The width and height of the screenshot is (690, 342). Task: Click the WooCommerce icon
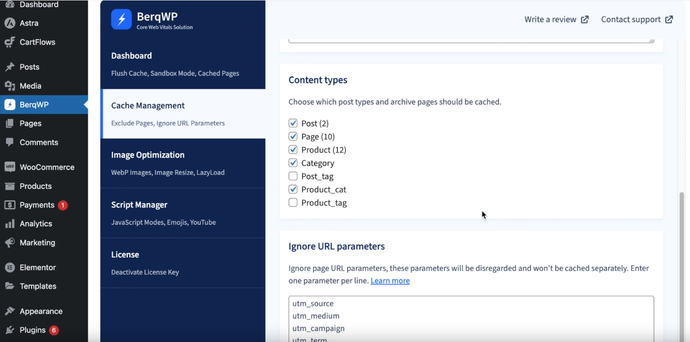pos(9,167)
